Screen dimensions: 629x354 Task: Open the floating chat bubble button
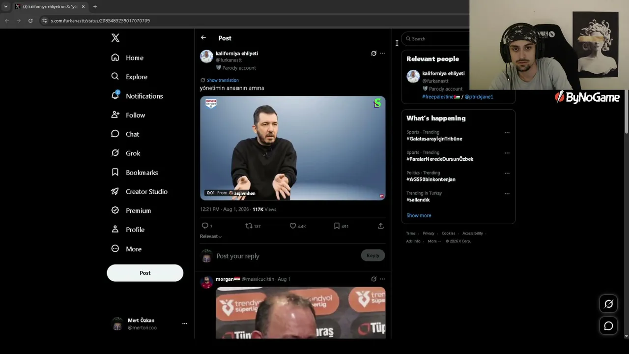click(x=608, y=326)
